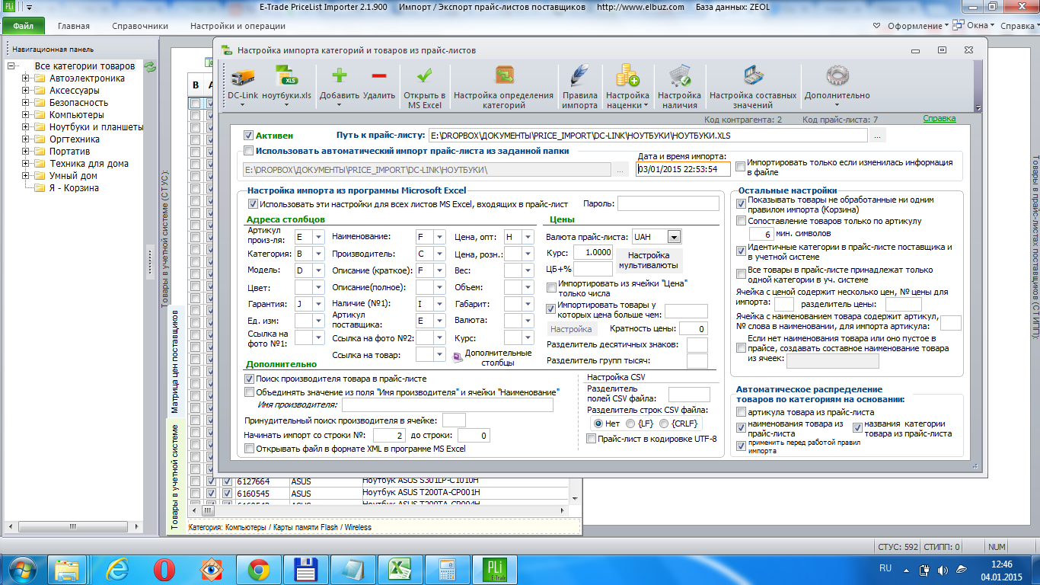Open the Гарантия column dropdown
This screenshot has width=1040, height=585.
click(318, 304)
